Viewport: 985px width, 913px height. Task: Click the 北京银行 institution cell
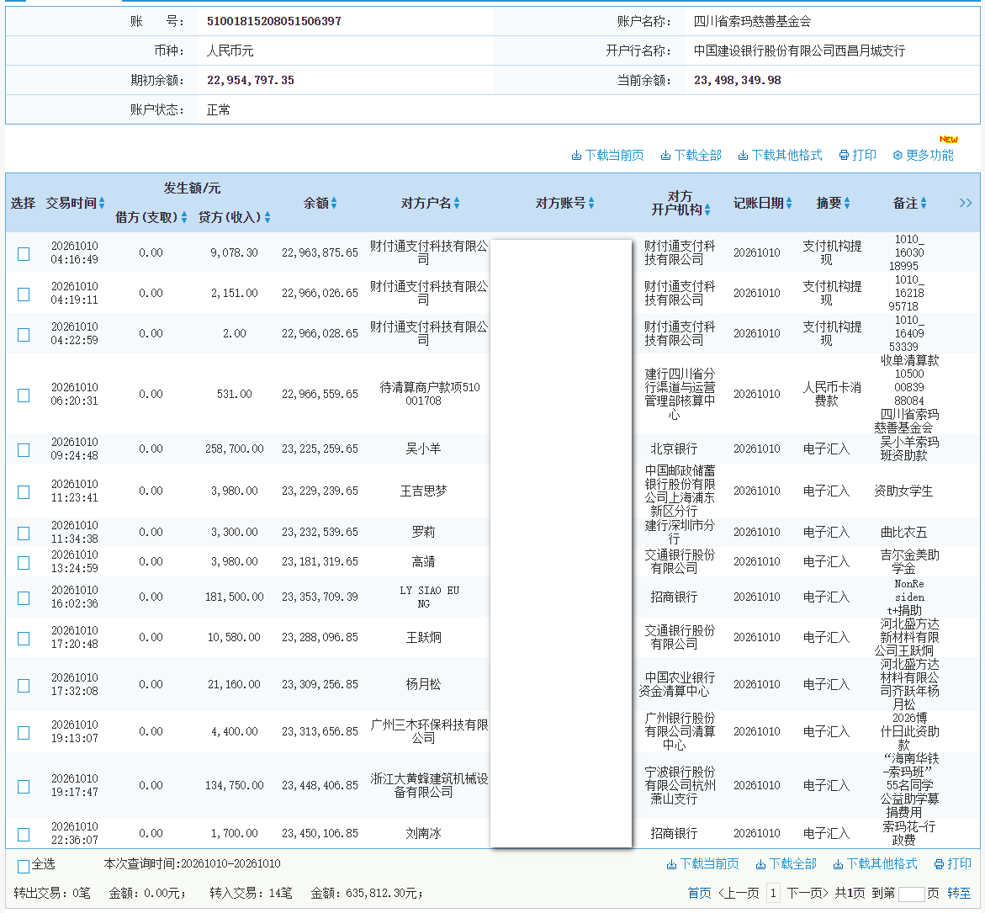click(x=674, y=449)
